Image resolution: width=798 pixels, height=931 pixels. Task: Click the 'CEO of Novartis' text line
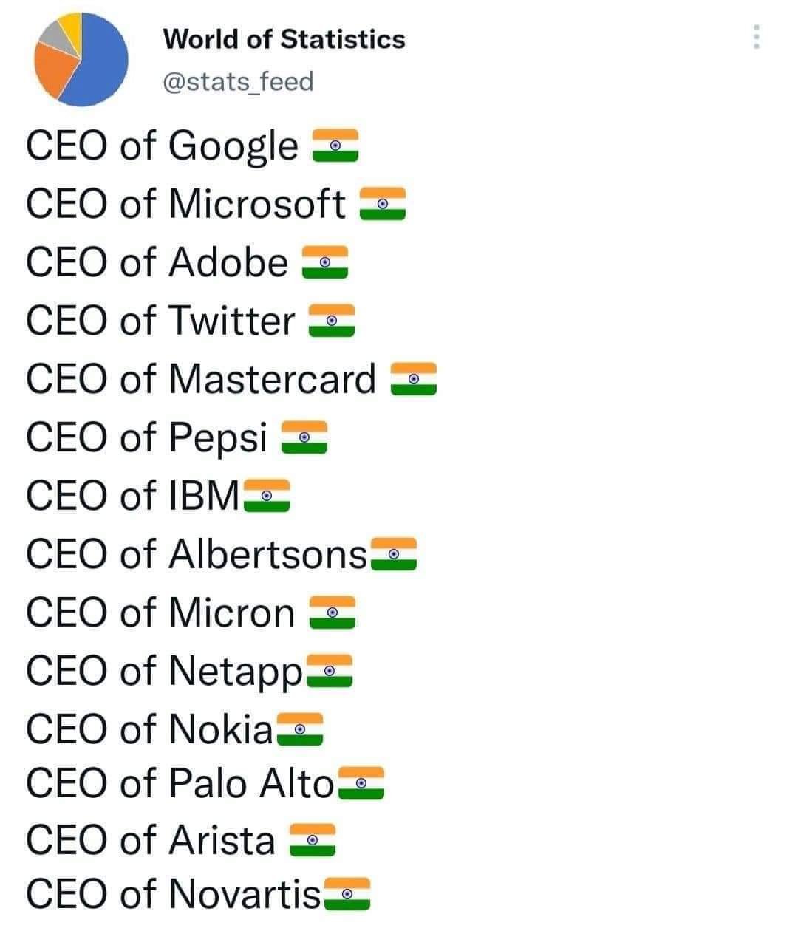pos(174,893)
